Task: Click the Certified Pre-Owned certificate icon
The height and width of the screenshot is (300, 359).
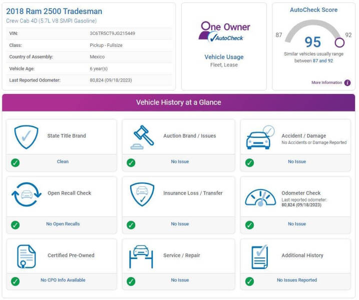Action: point(26,256)
